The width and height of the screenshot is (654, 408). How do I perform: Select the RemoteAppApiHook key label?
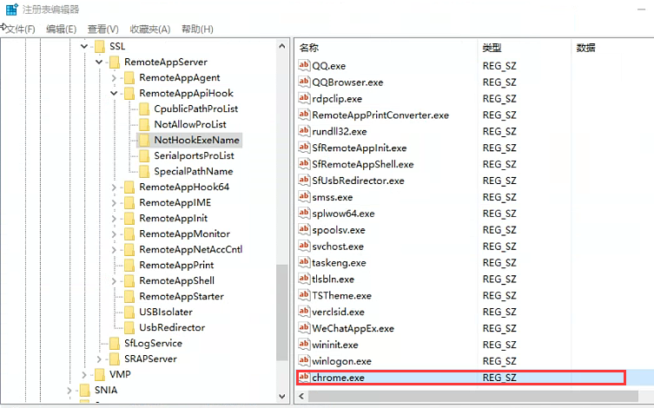click(186, 94)
